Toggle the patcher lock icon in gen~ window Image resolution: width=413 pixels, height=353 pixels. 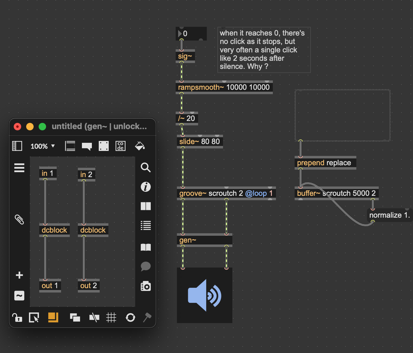(17, 317)
